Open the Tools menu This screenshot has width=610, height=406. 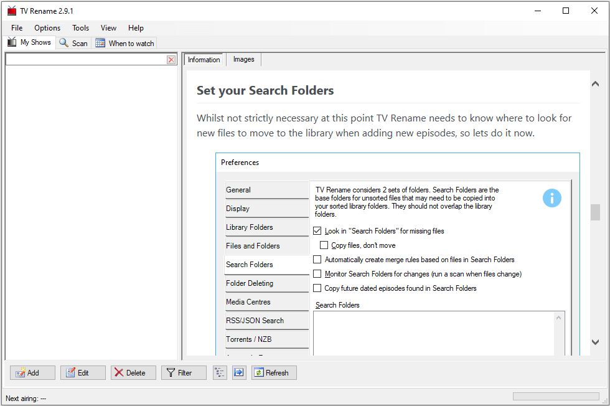click(x=80, y=28)
